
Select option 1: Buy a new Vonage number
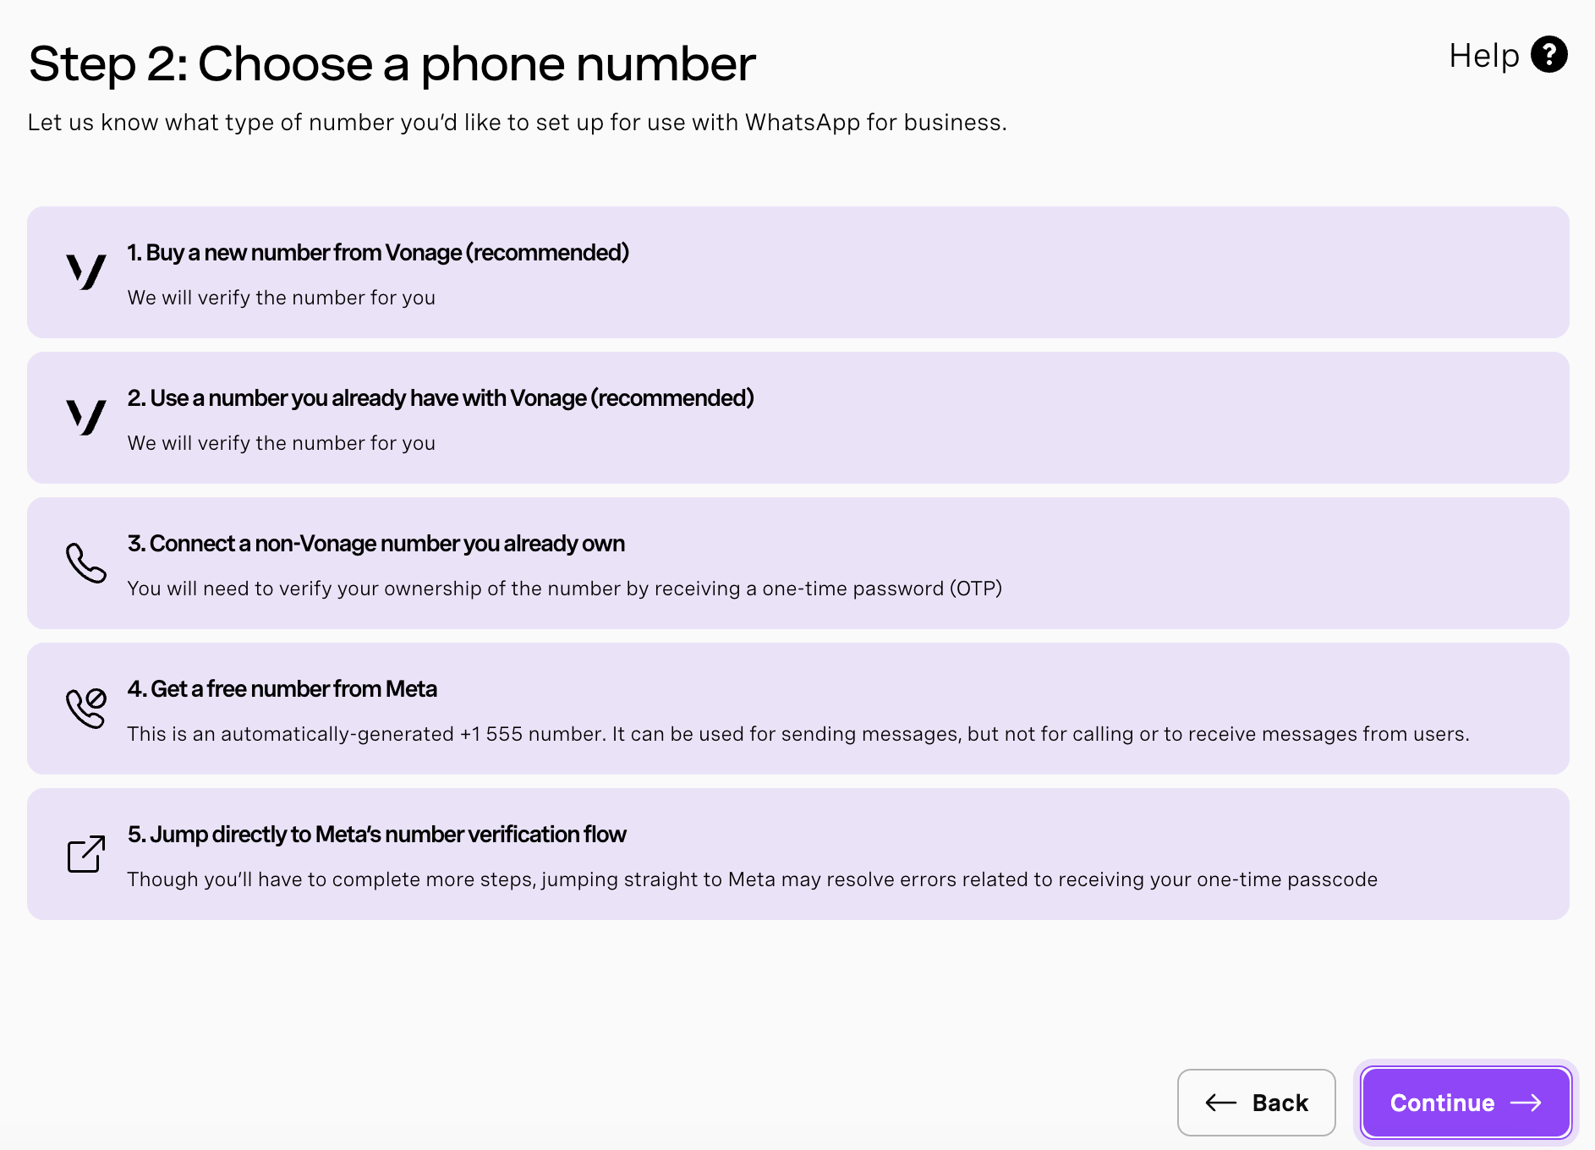pos(377,253)
